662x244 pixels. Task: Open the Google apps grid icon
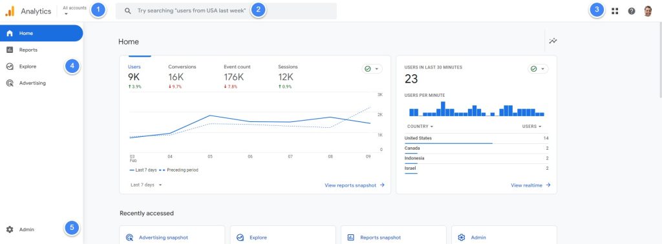615,12
